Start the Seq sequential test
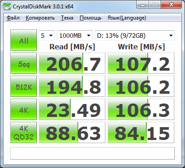Image resolution: width=185 pixels, height=168 pixels. point(24,63)
